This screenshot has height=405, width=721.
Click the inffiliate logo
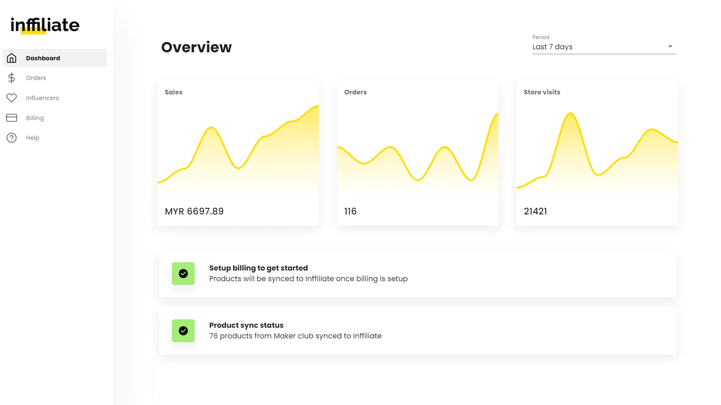coord(45,25)
